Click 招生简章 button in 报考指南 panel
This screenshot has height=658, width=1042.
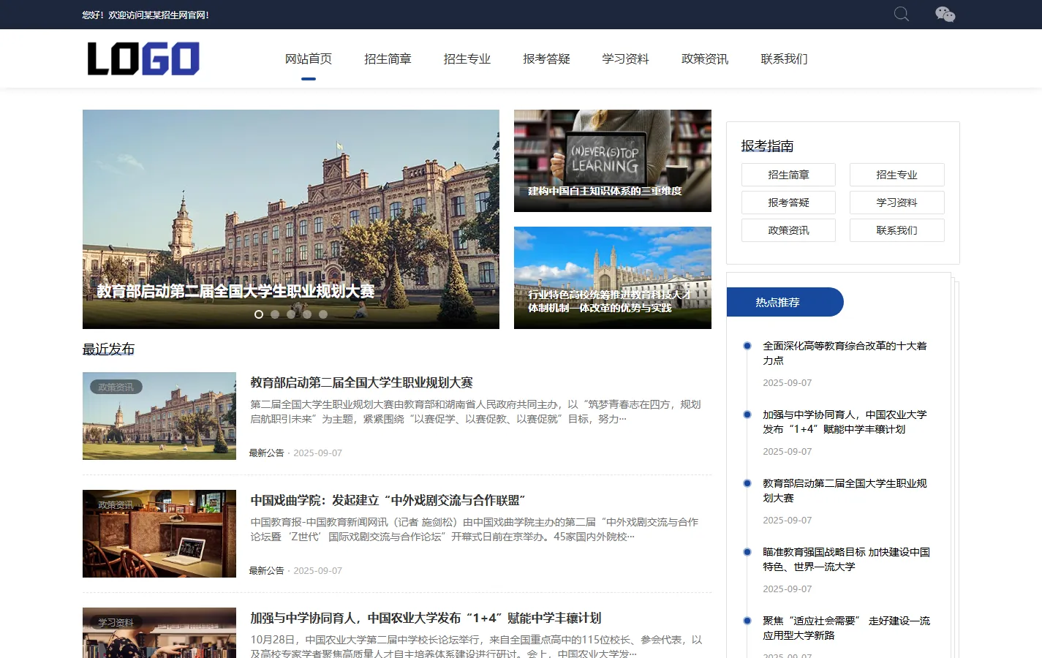(x=788, y=175)
